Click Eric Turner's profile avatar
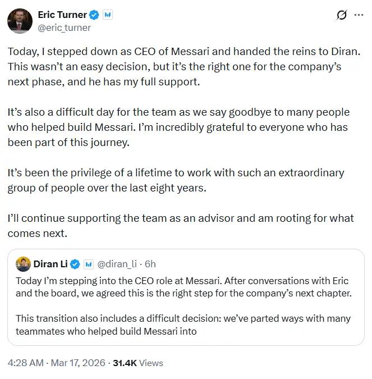Viewport: 372px width, 379px height. pos(20,21)
